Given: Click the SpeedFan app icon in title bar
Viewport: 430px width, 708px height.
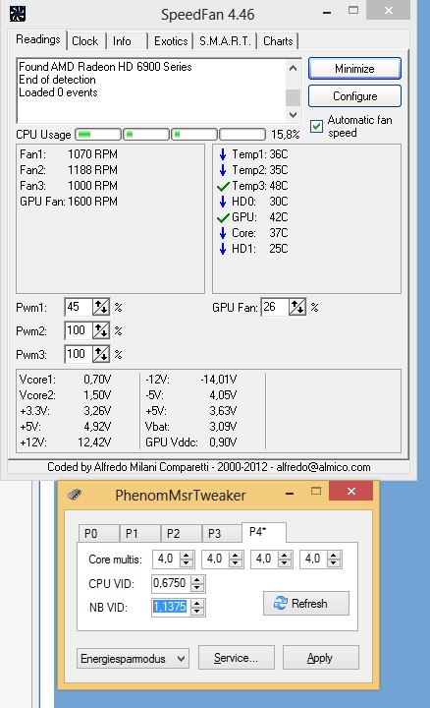Looking at the screenshot, I should tap(17, 14).
